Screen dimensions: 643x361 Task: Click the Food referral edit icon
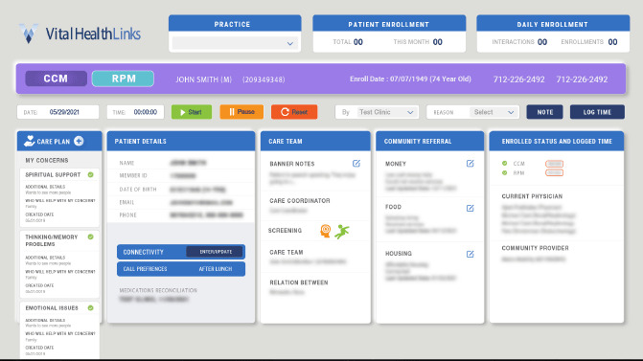point(470,208)
